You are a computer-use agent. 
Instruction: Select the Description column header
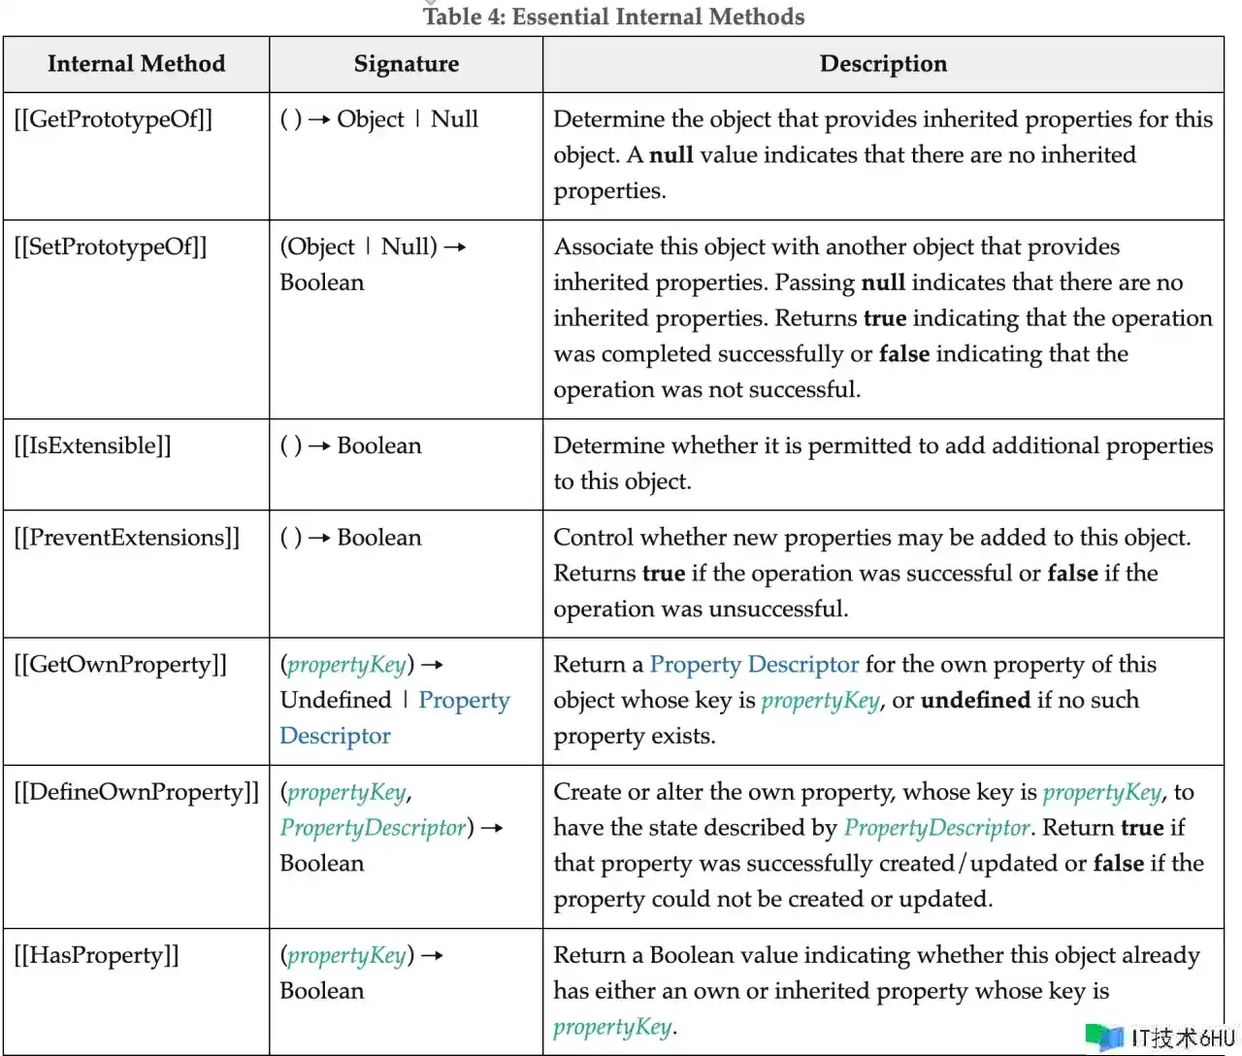[x=883, y=64]
